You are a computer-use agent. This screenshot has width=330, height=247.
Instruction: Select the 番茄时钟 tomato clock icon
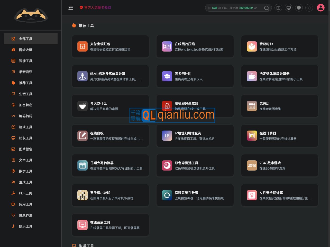click(252, 46)
